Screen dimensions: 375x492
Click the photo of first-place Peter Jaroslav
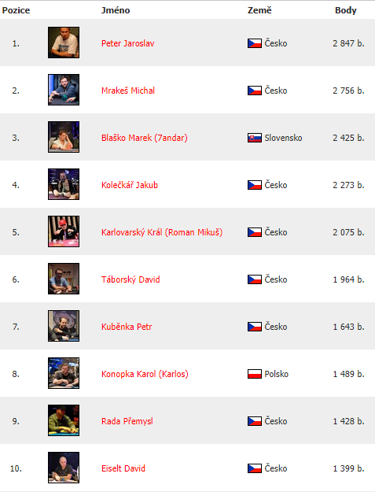(64, 43)
